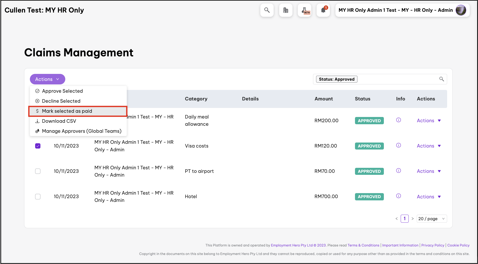Click the search magnifier icon in top header
The image size is (478, 264).
click(x=267, y=10)
